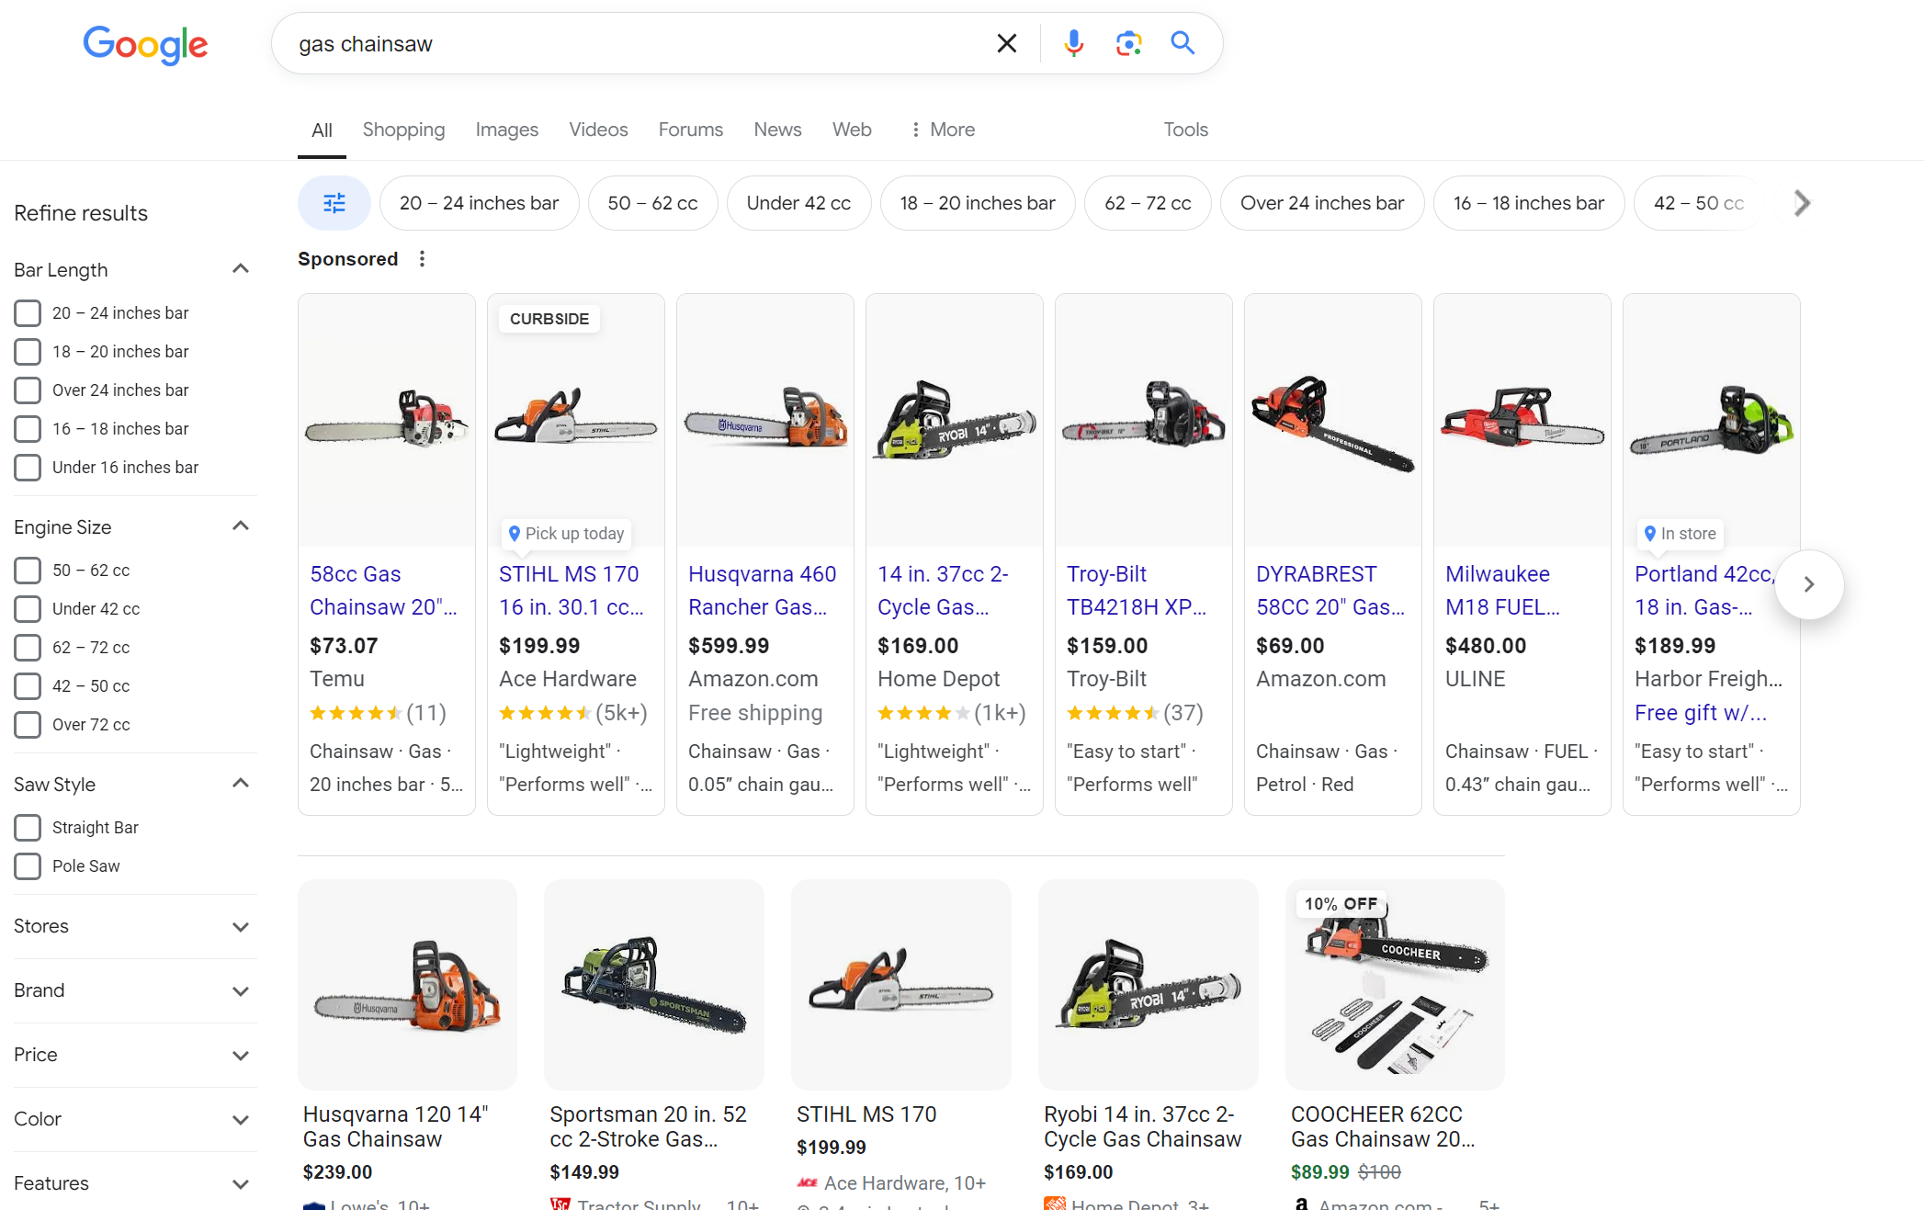Click the Husqvarna 120 chainsaw thumbnail
This screenshot has width=1924, height=1210.
point(407,985)
